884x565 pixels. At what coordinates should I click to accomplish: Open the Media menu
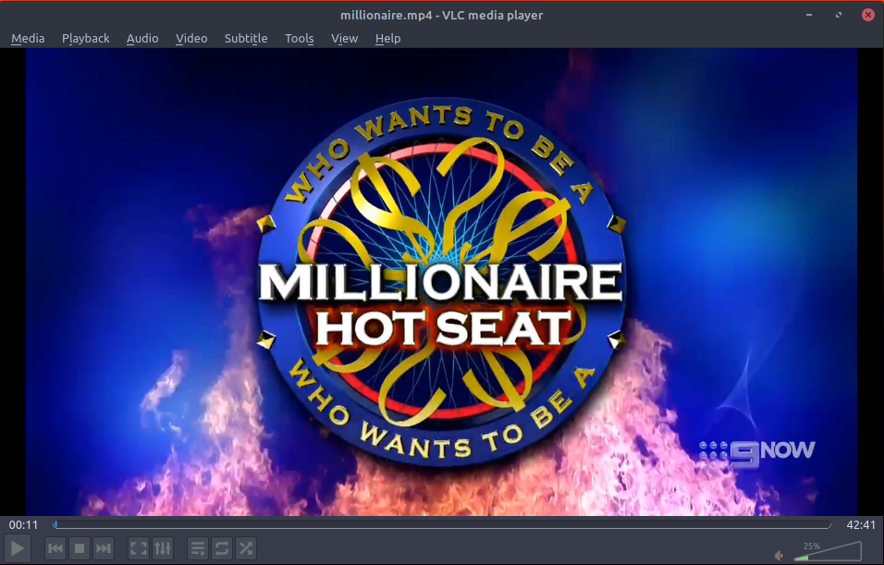point(28,38)
